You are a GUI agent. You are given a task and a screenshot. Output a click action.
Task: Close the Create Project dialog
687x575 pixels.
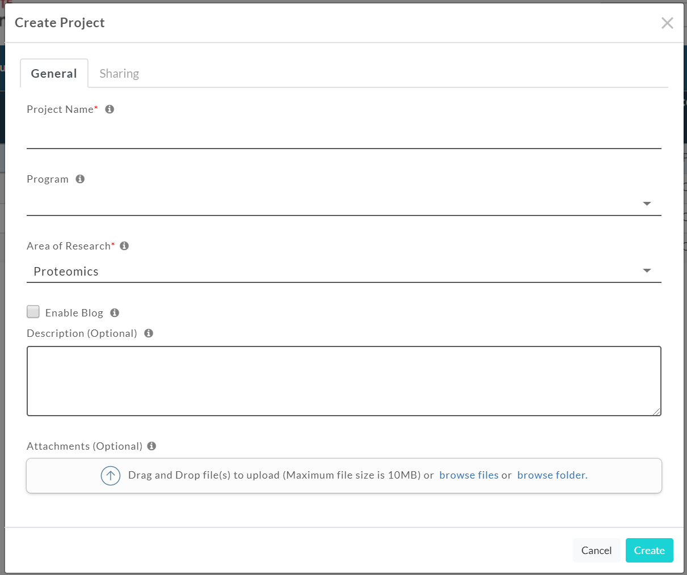click(x=667, y=23)
